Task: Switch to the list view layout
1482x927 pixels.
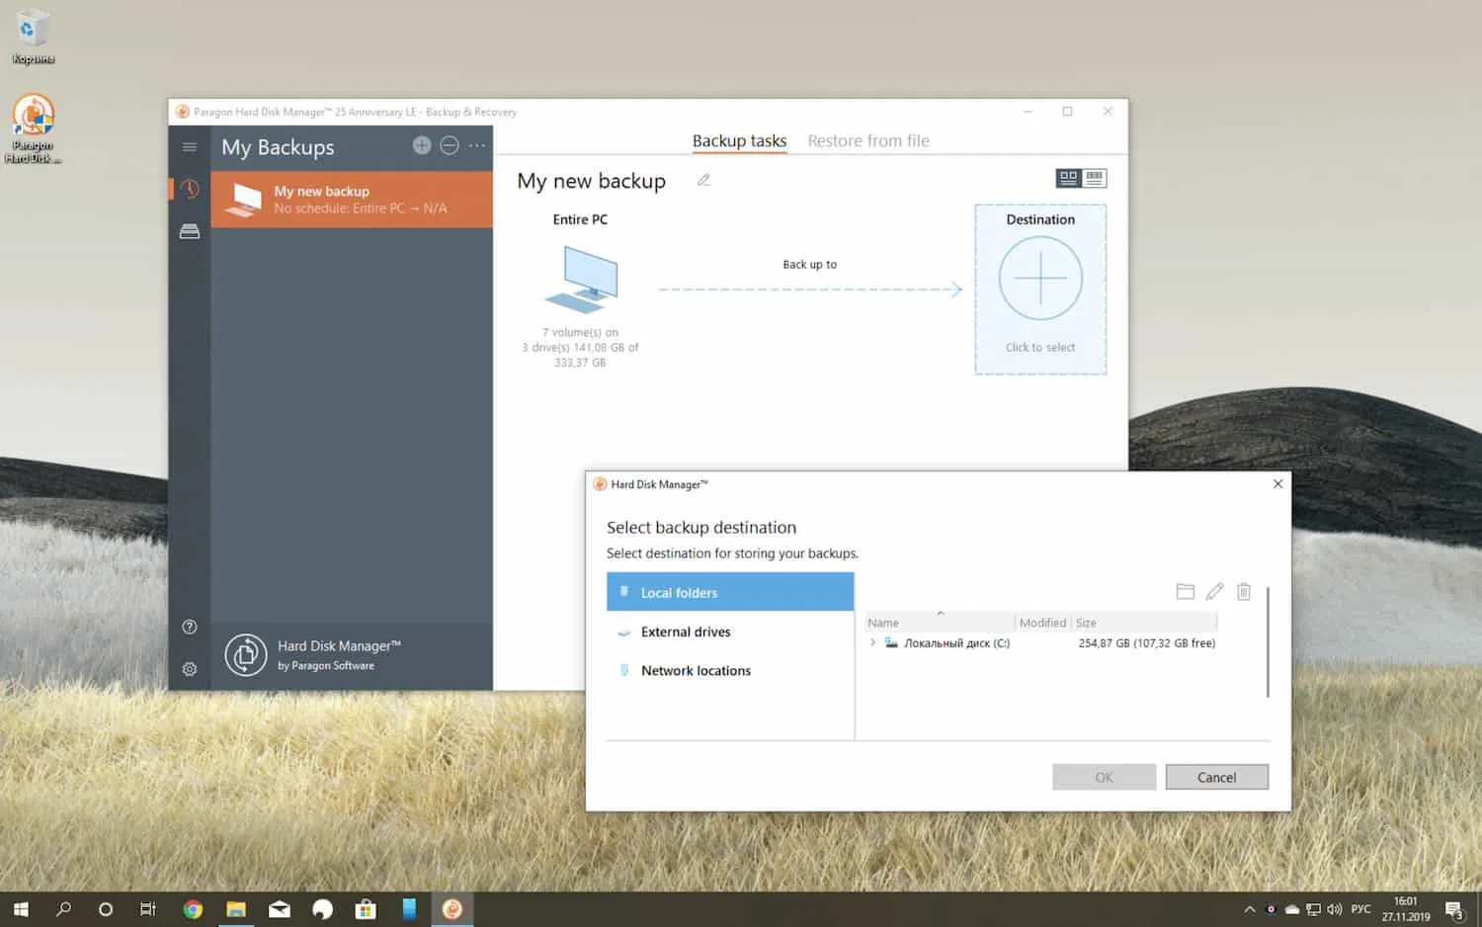Action: 1094,178
